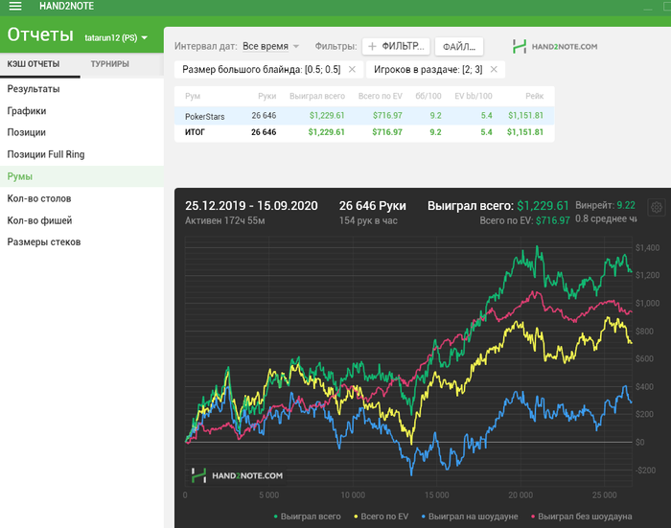Screen dimensions: 671x528
Task: Select the PokerStars table row
Action: [364, 116]
